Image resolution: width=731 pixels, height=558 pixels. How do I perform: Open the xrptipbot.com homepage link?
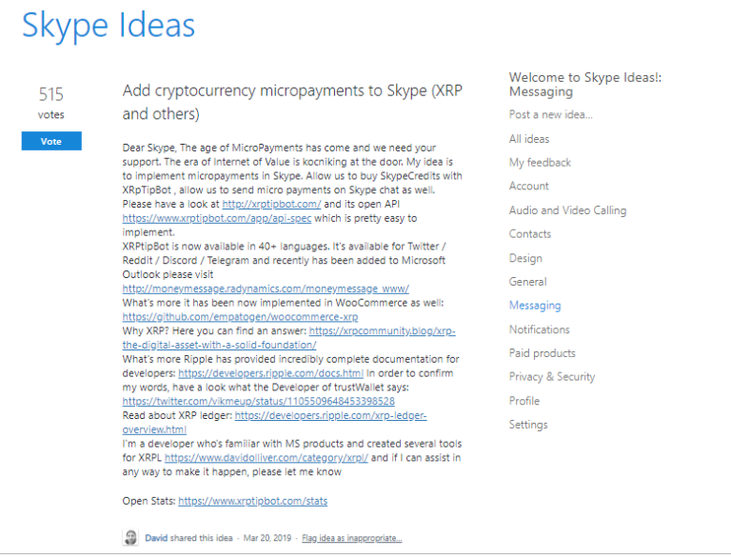tap(271, 205)
